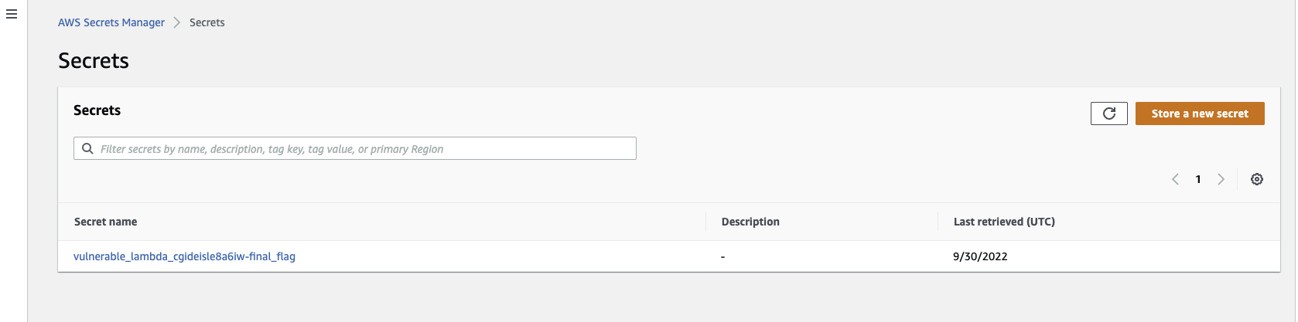The width and height of the screenshot is (1298, 322).
Task: Open AWS Secrets Manager breadcrumb link
Action: (111, 22)
